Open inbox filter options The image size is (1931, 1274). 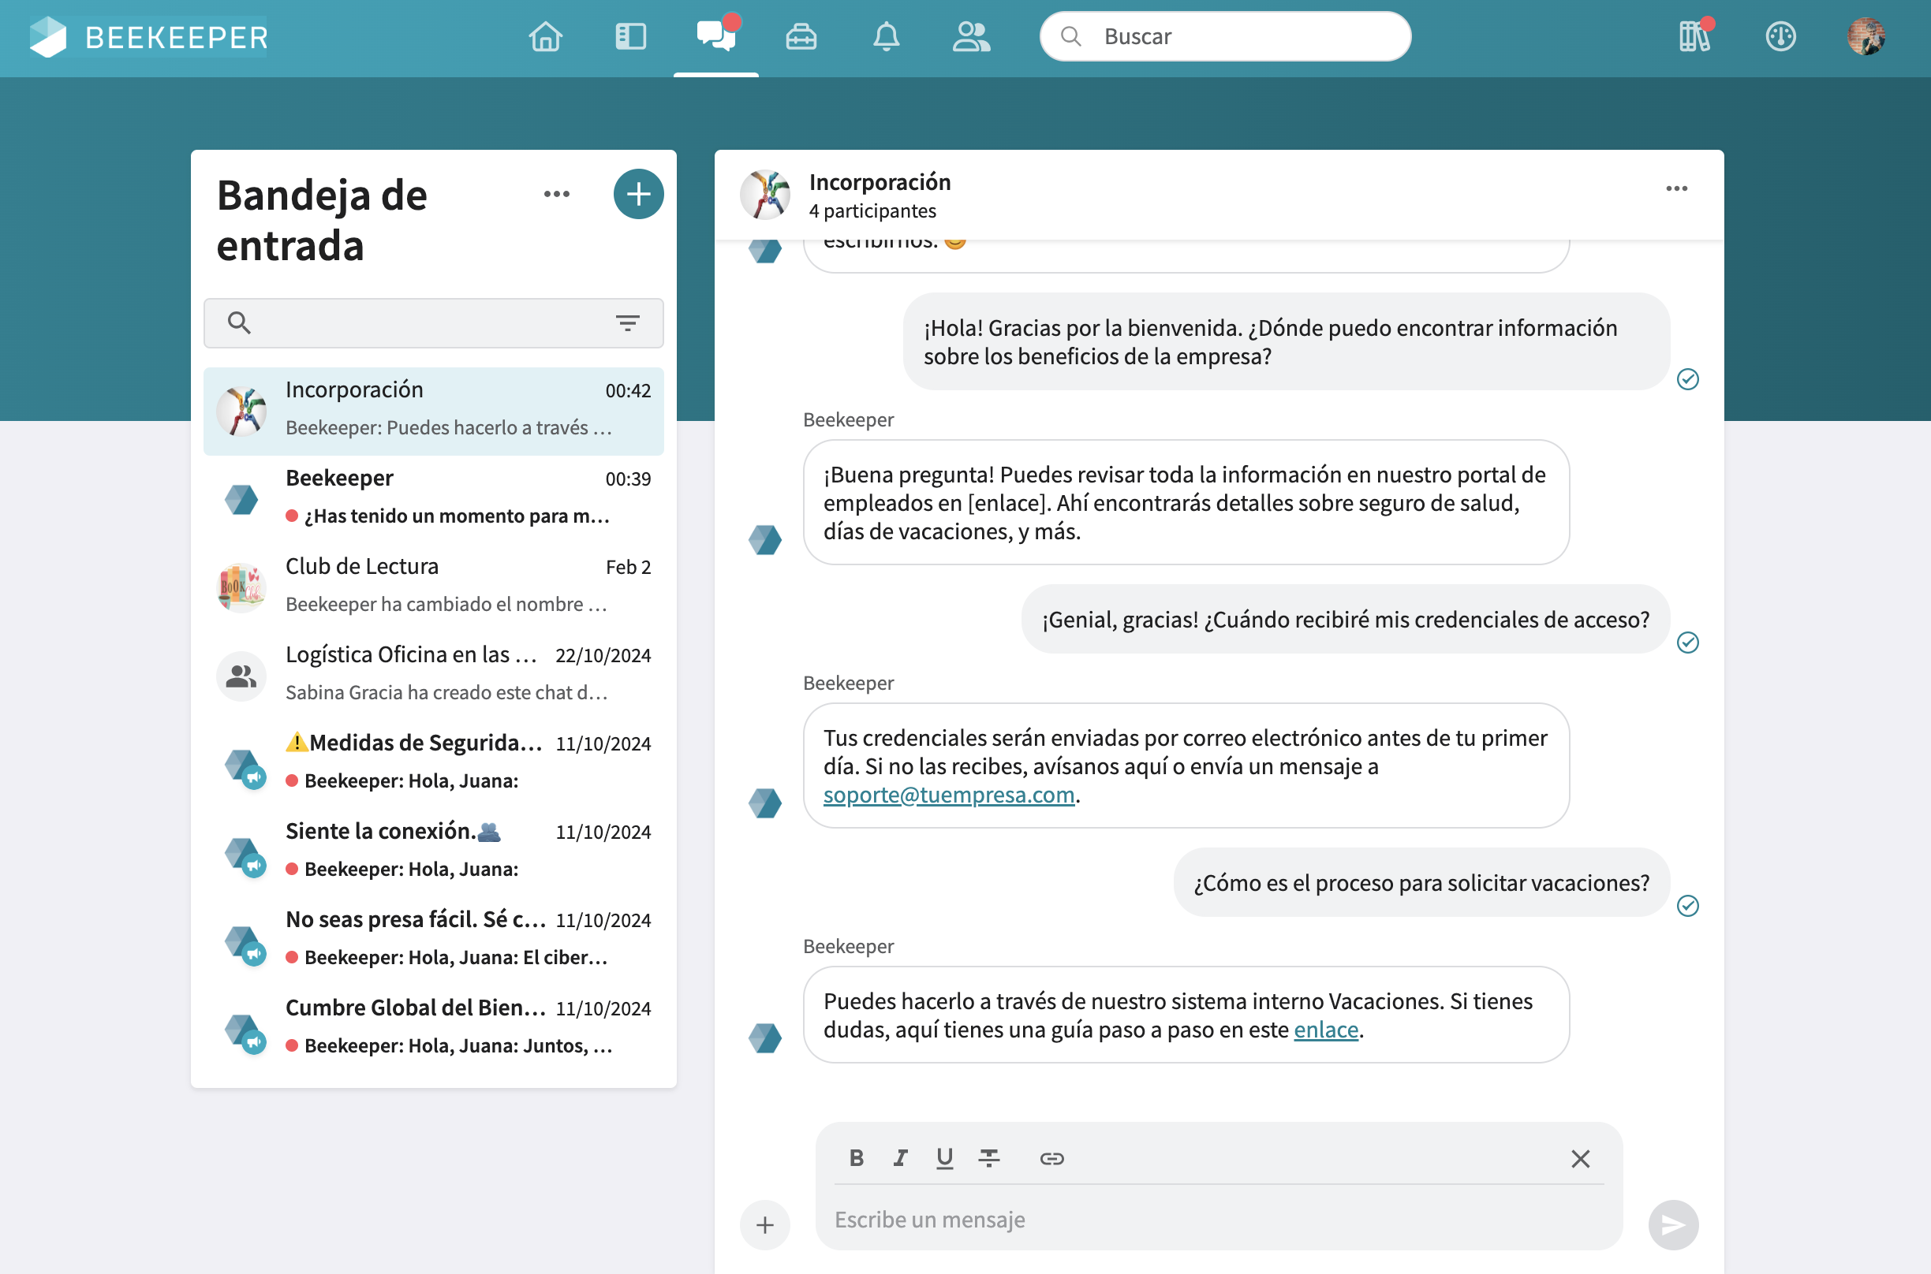[x=627, y=323]
